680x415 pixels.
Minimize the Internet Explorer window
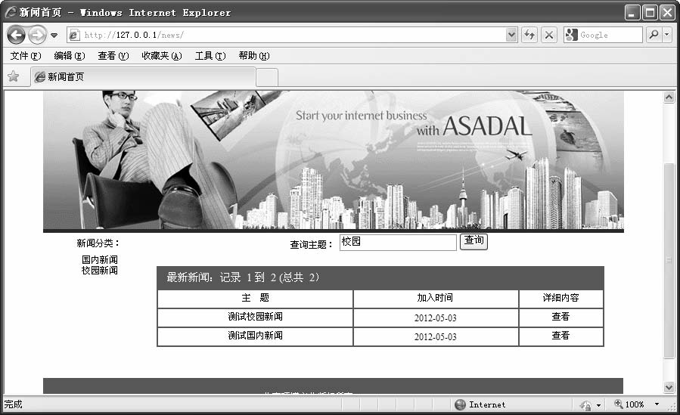633,13
